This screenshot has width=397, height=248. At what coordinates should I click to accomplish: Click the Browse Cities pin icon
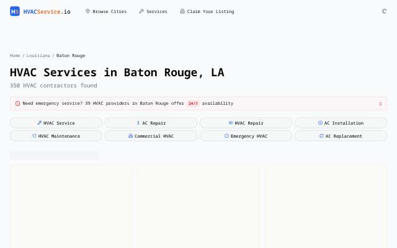87,11
